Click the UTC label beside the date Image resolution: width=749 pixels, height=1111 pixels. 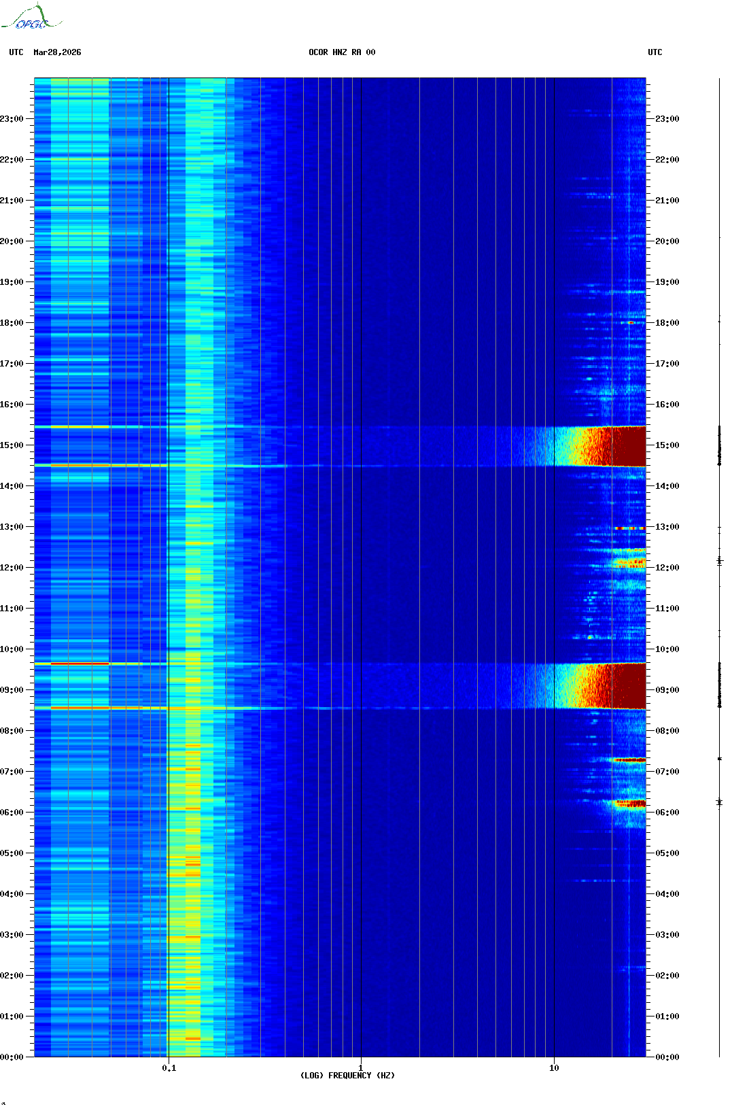pyautogui.click(x=16, y=52)
